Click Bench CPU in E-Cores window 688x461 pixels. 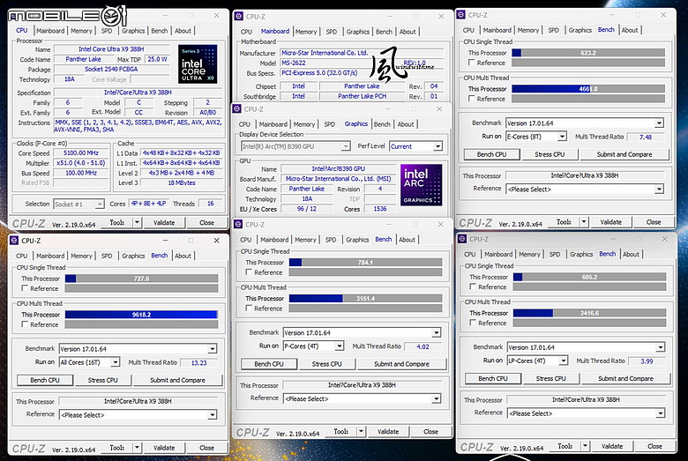pyautogui.click(x=491, y=154)
